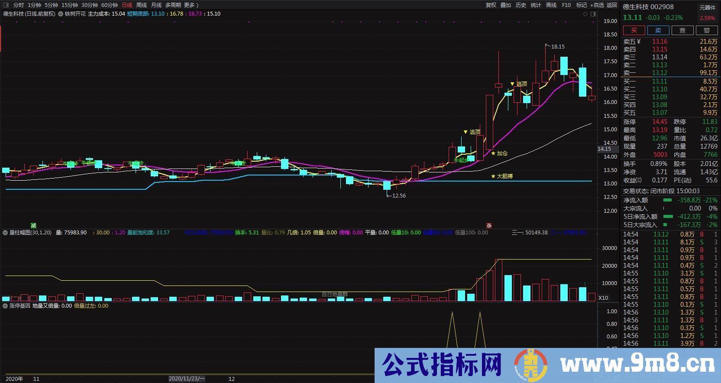Image resolution: width=721 pixels, height=383 pixels.
Task: Click the diamond marker icon above the chart
Action: pos(585,14)
